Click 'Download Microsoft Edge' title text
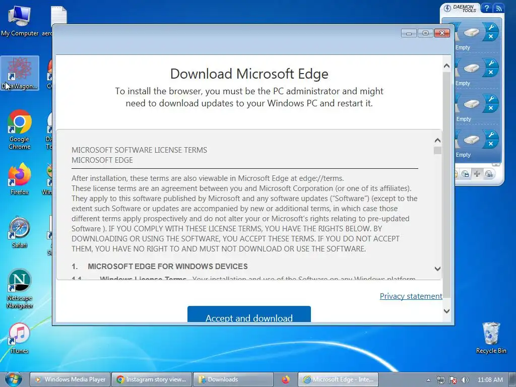This screenshot has width=516, height=387. 249,74
